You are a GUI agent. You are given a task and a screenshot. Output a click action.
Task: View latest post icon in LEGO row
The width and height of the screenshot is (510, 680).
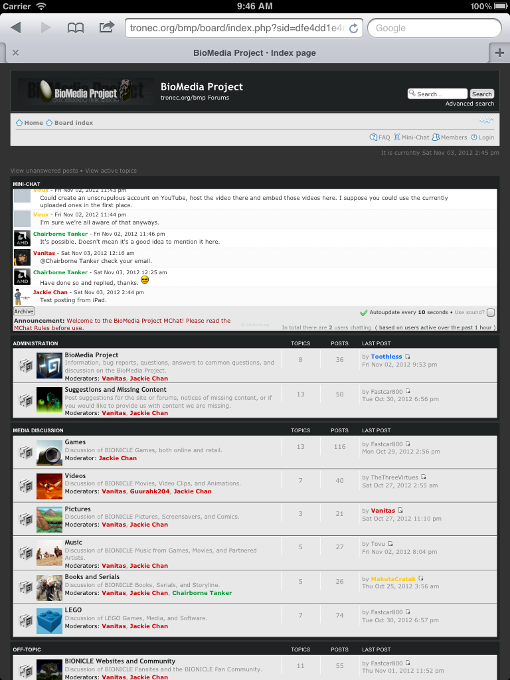pyautogui.click(x=408, y=612)
